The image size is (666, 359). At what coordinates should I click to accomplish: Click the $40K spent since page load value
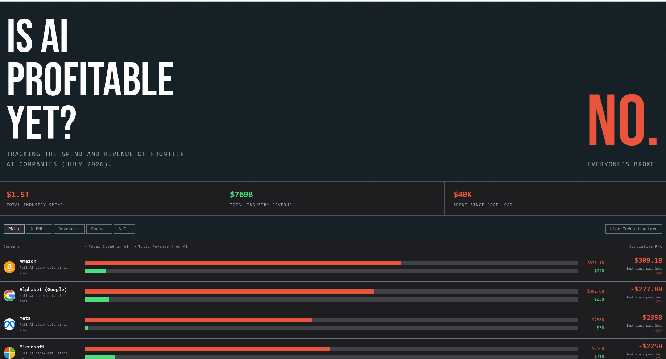[x=463, y=195]
